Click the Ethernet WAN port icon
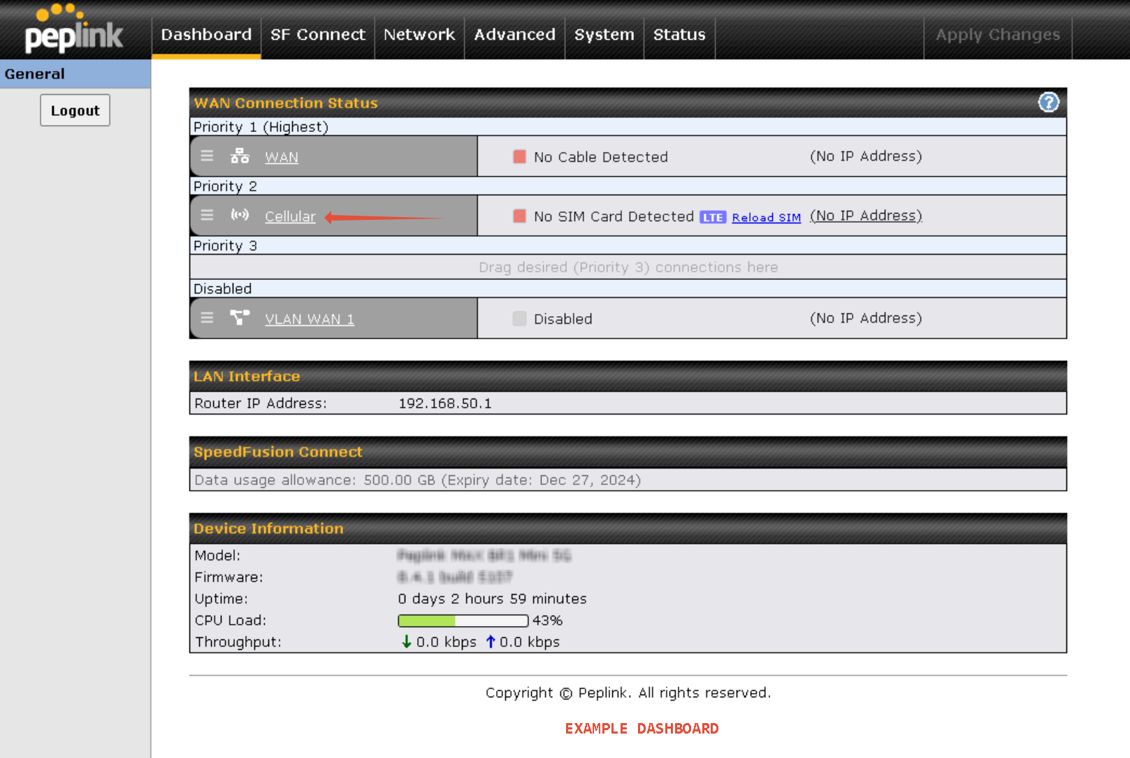1130x758 pixels. tap(240, 156)
